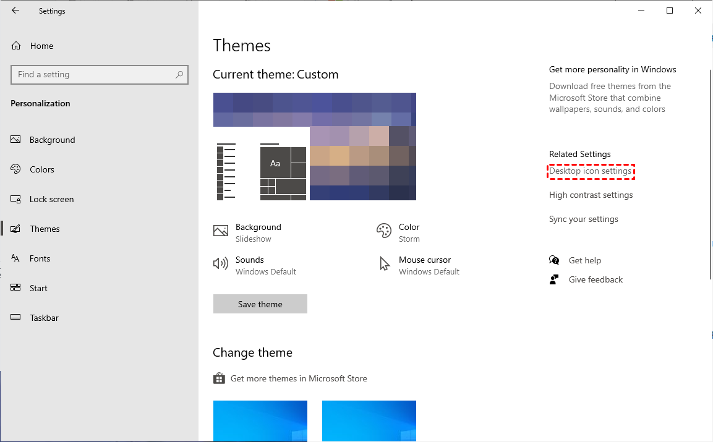This screenshot has width=713, height=442.
Task: Click the Get help link
Action: (584, 260)
